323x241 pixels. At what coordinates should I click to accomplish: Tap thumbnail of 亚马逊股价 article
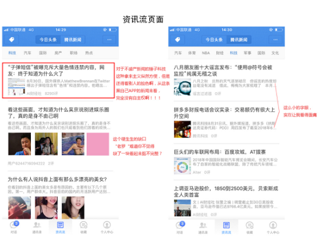tap(182, 208)
